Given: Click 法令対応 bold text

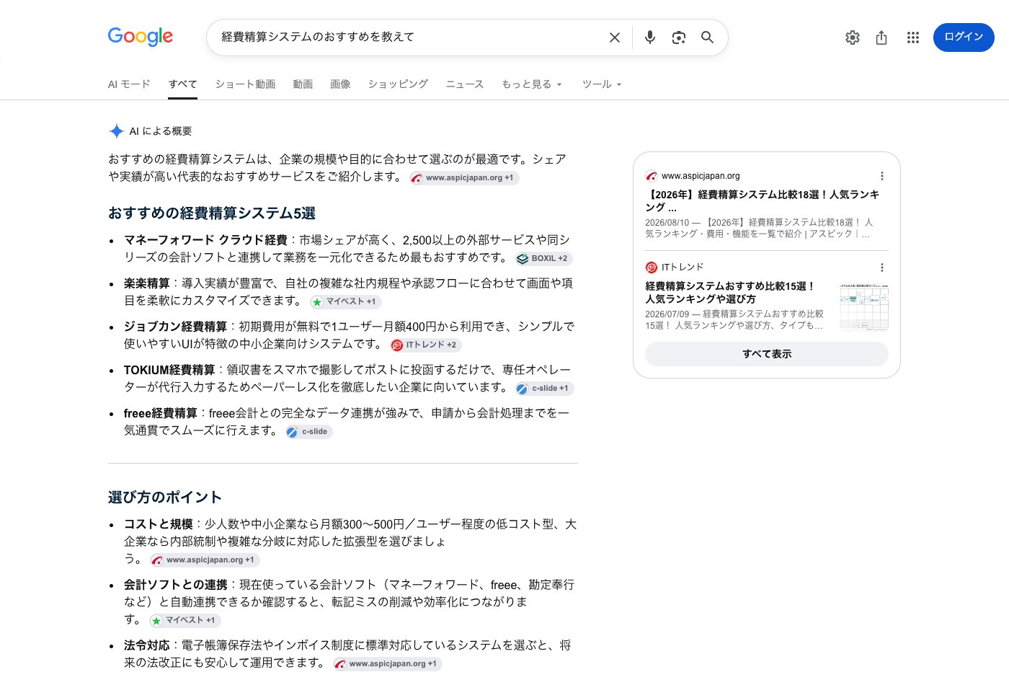Looking at the screenshot, I should click(147, 645).
